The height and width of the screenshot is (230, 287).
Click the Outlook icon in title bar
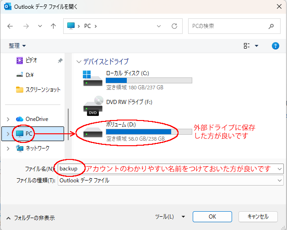pyautogui.click(x=7, y=6)
